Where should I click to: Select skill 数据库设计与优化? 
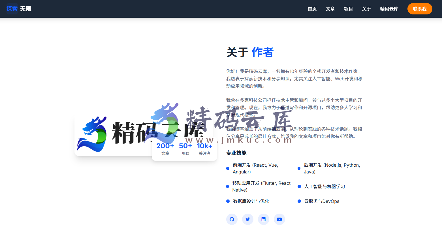point(248,201)
